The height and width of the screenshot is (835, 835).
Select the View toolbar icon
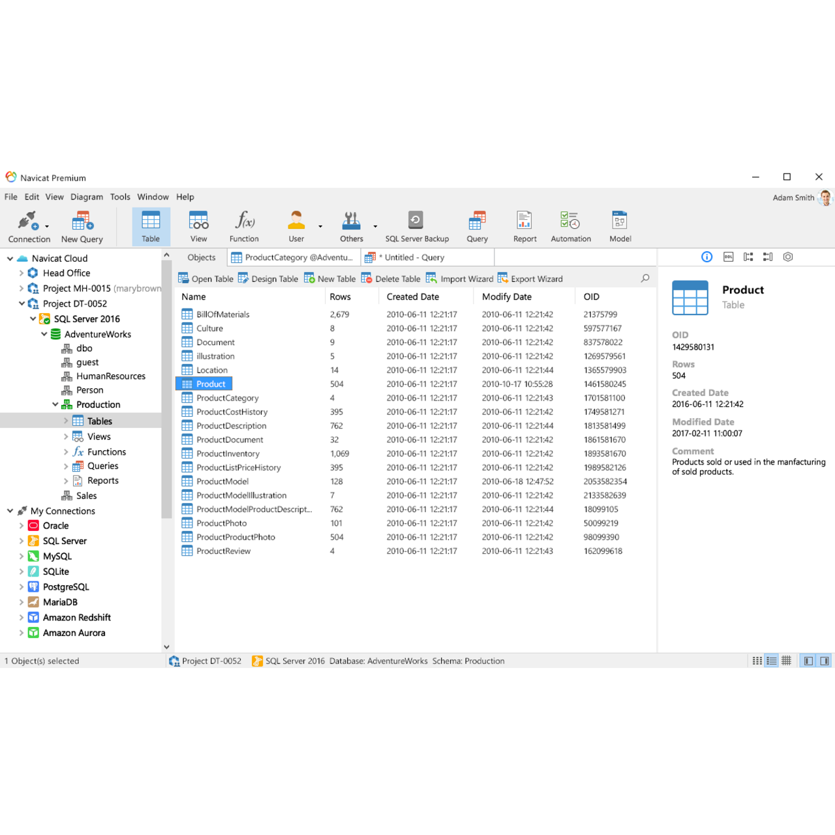[x=198, y=227]
